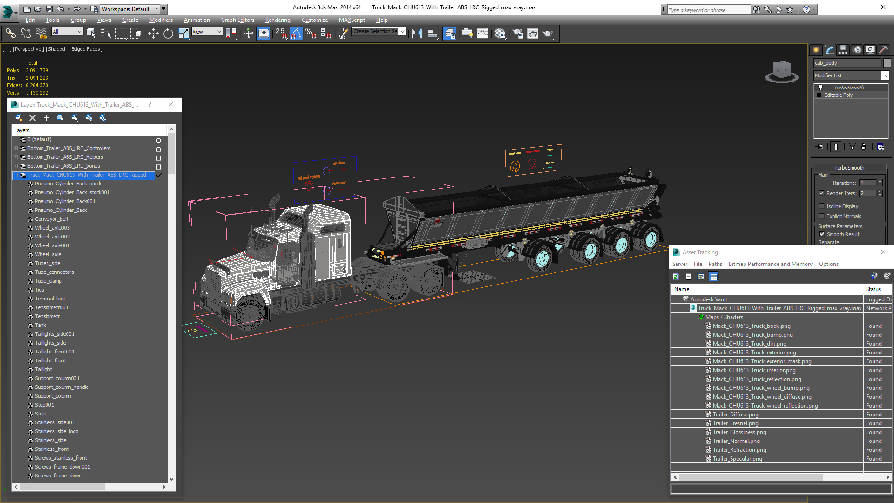Choose Rectangular Selection Region tool

(x=121, y=33)
